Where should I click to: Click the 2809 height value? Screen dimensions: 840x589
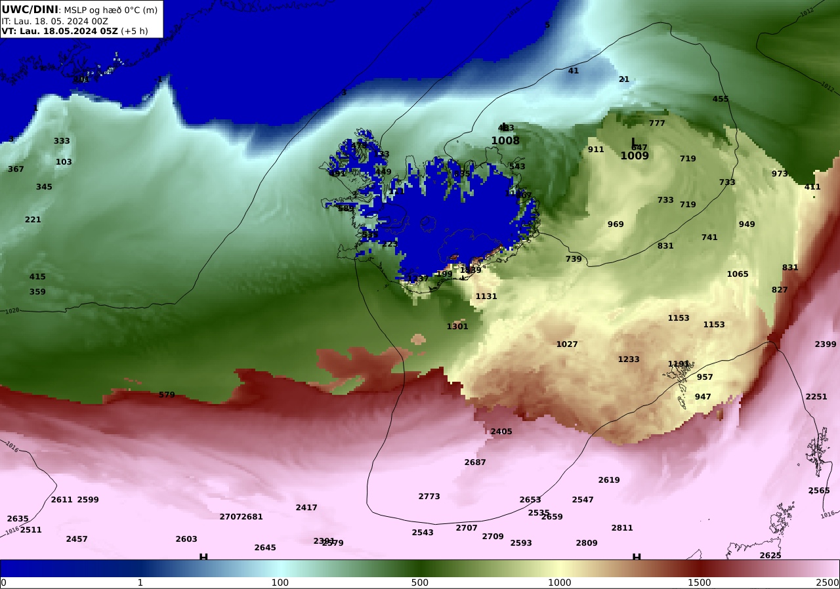pyautogui.click(x=587, y=543)
